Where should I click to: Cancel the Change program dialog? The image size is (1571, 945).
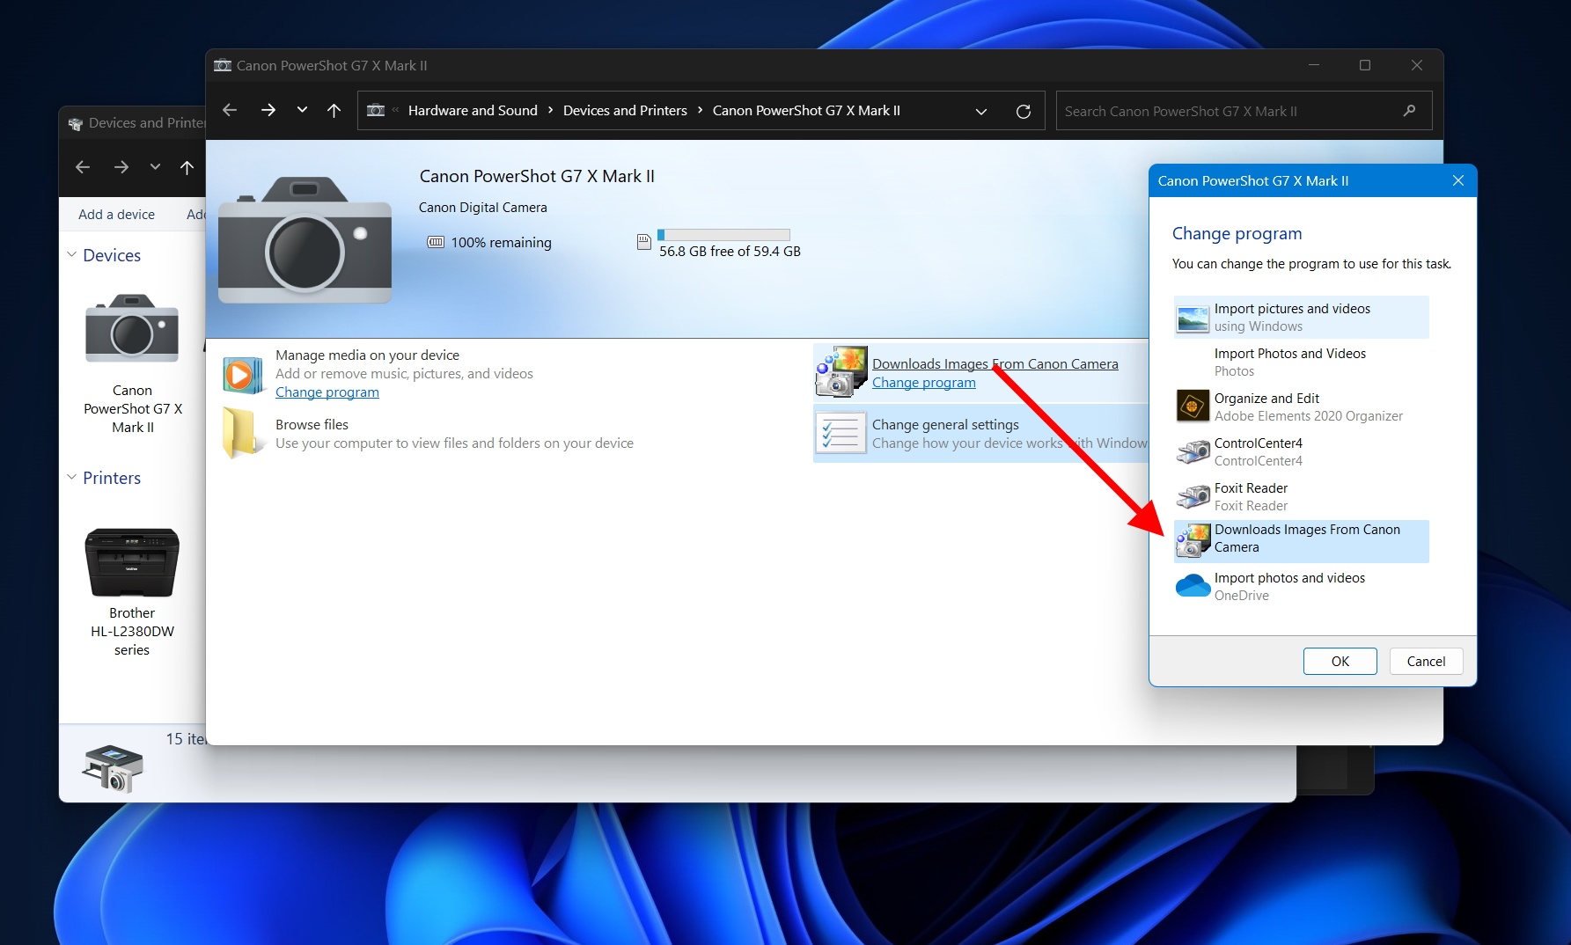point(1426,661)
